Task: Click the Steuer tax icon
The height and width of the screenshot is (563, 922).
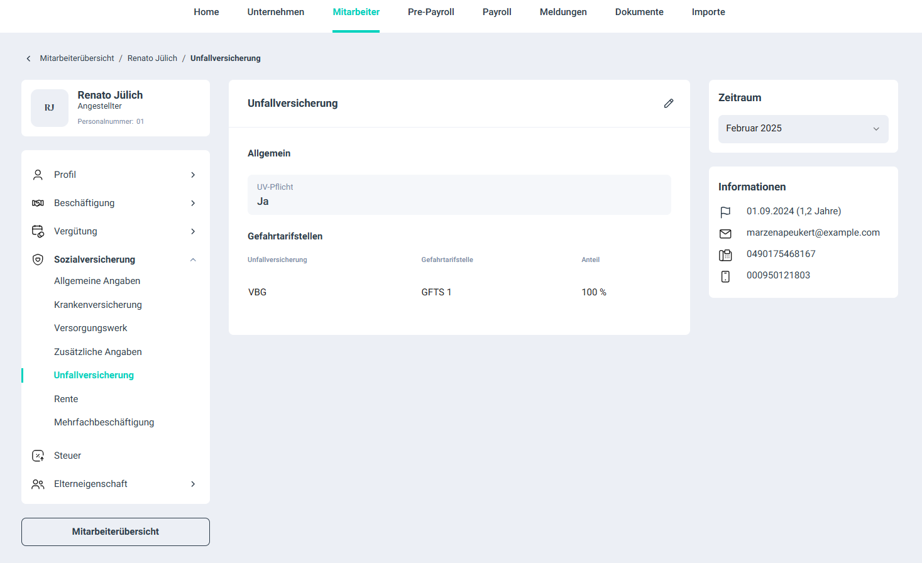Action: pos(38,456)
